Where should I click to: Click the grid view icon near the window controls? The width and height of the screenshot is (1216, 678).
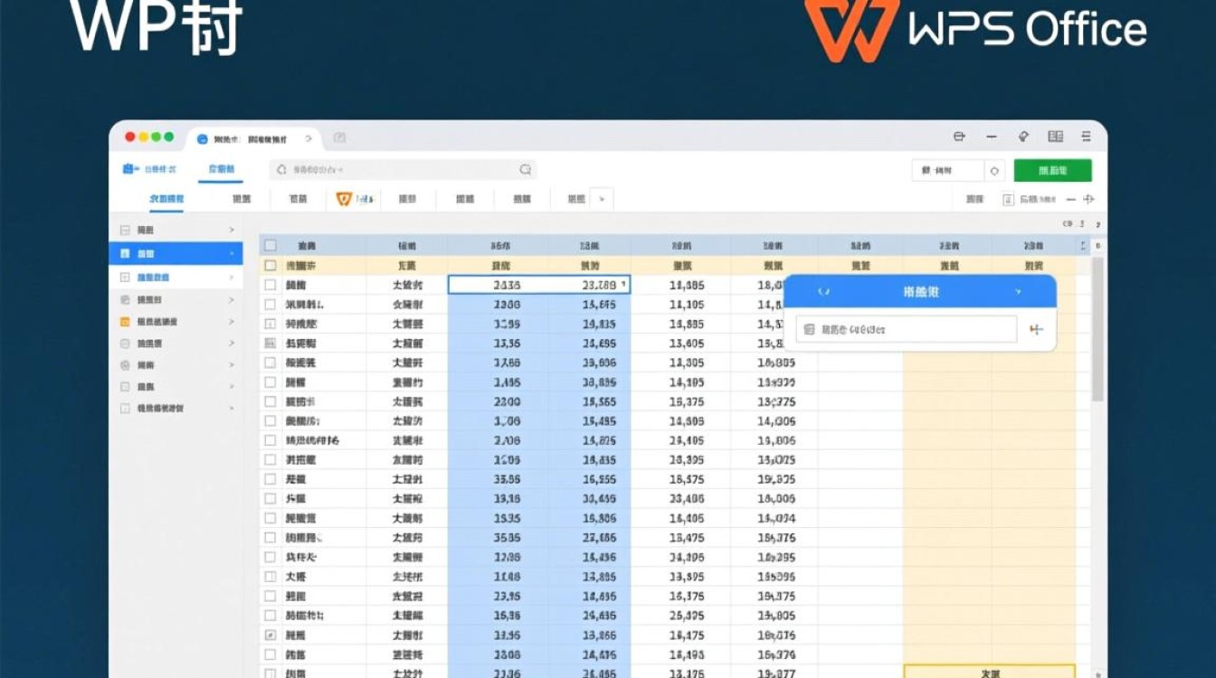[1055, 135]
